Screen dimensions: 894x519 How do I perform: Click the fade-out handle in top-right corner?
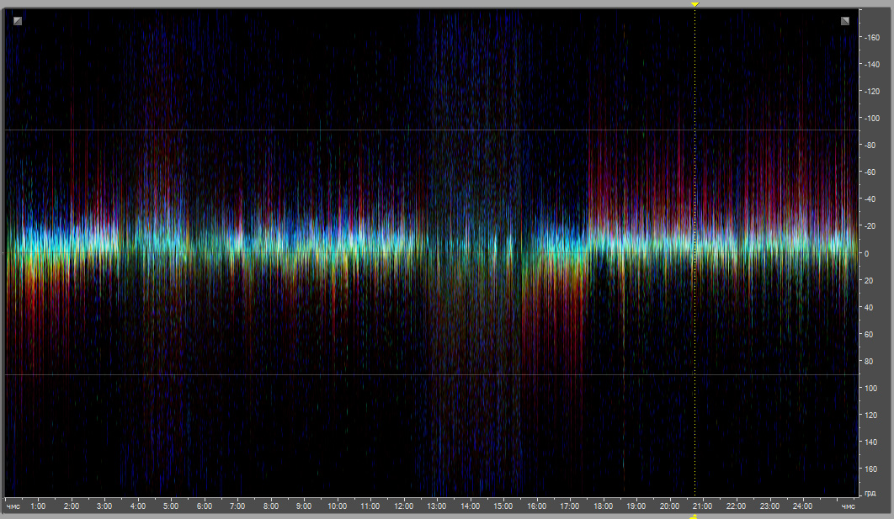844,21
